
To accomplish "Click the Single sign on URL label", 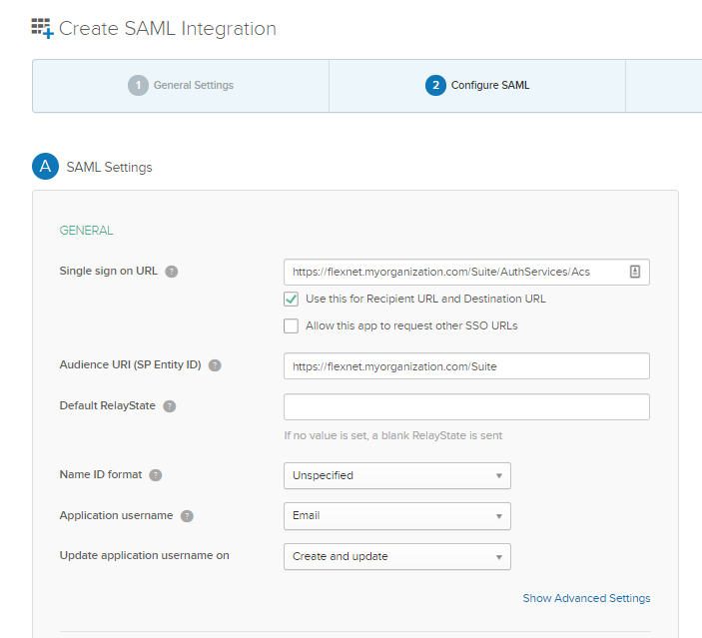I will 108,272.
